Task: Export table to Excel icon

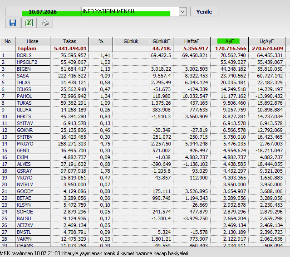Action: 29,23
